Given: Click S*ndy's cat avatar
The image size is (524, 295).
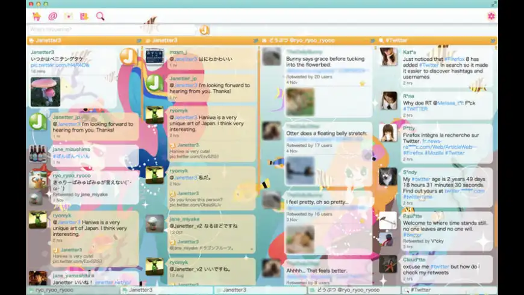Looking at the screenshot, I should pos(388,176).
